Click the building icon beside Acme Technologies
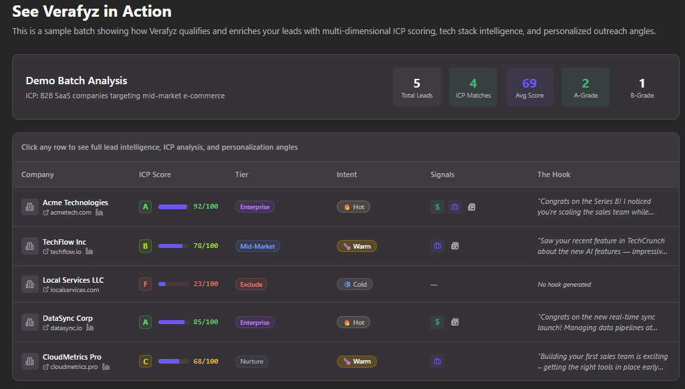685x389 pixels. 29,207
